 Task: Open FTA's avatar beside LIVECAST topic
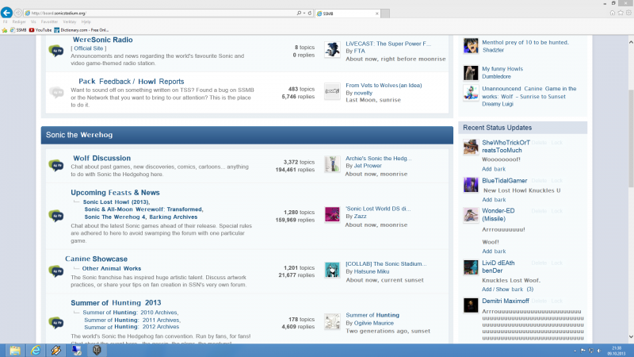pos(332,50)
